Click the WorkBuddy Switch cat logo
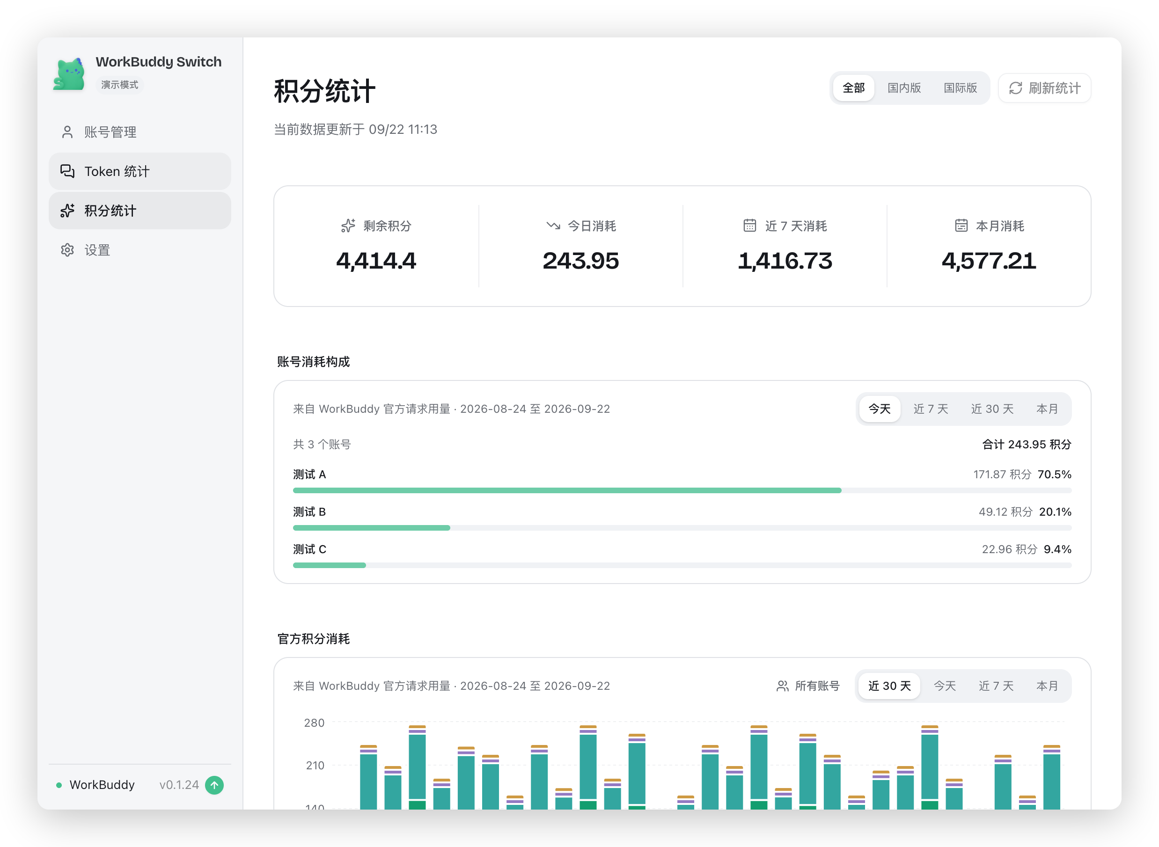 point(69,74)
